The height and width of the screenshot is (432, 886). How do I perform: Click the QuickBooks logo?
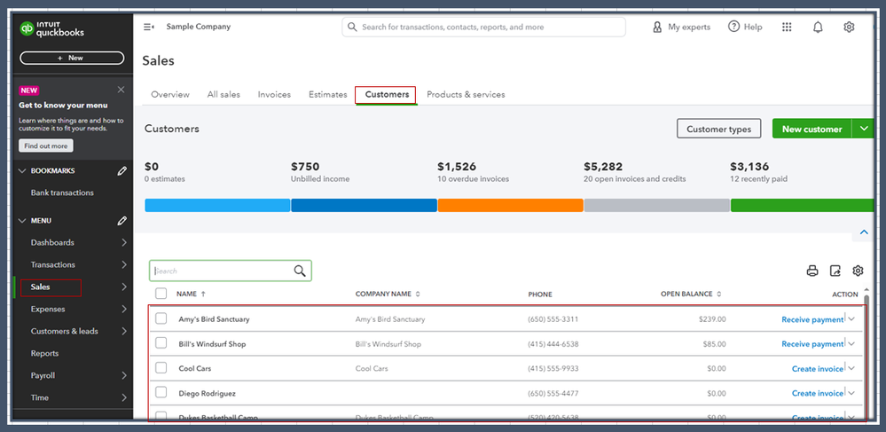point(51,28)
